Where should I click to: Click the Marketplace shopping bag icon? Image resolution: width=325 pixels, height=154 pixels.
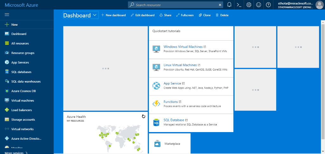[158, 144]
